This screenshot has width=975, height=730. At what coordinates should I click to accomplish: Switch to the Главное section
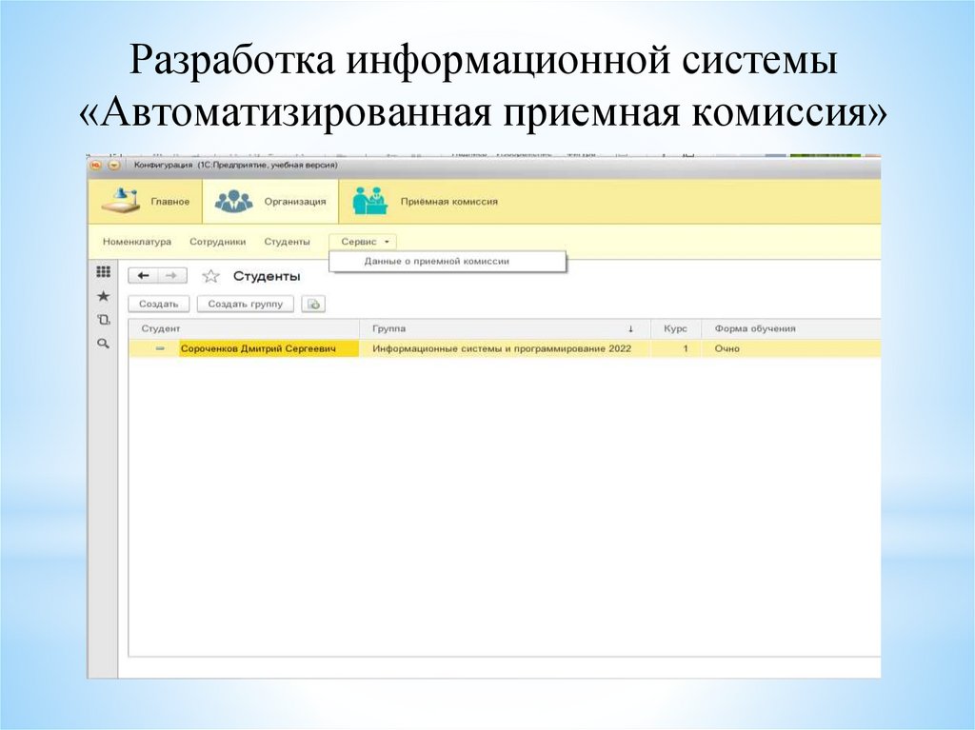point(147,201)
